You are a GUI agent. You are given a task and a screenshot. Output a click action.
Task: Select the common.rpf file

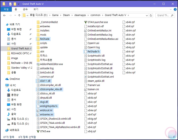[45, 77]
